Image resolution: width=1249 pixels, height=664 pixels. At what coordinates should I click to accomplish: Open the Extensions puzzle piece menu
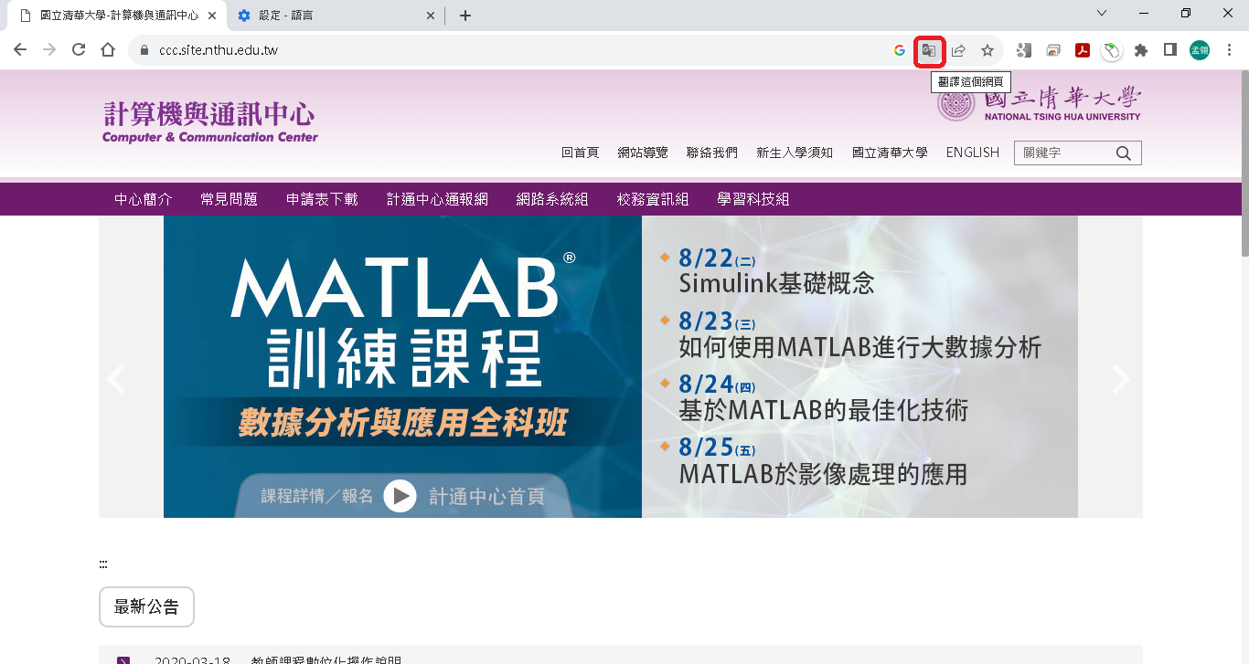point(1141,50)
